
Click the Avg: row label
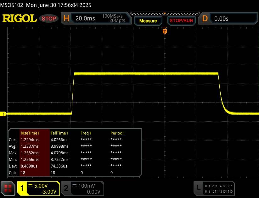click(13, 146)
